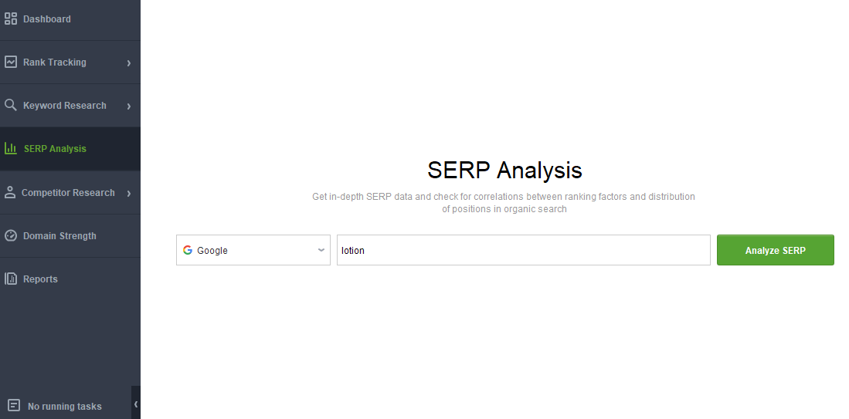Viewport: 849px width, 419px height.
Task: Click the SERP Analysis bar chart icon
Action: 10,148
